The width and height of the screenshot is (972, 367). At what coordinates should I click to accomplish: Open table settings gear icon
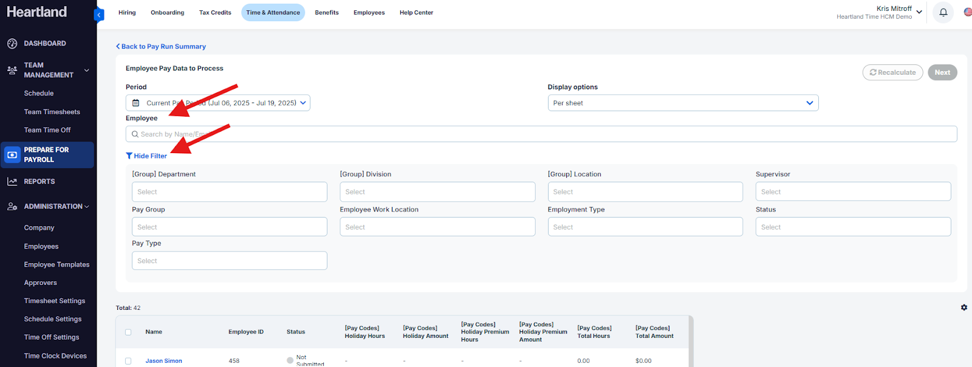coord(963,307)
